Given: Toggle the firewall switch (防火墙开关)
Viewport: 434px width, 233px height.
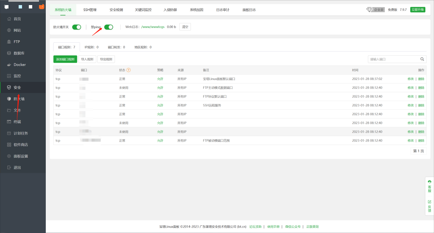Looking at the screenshot, I should [77, 27].
